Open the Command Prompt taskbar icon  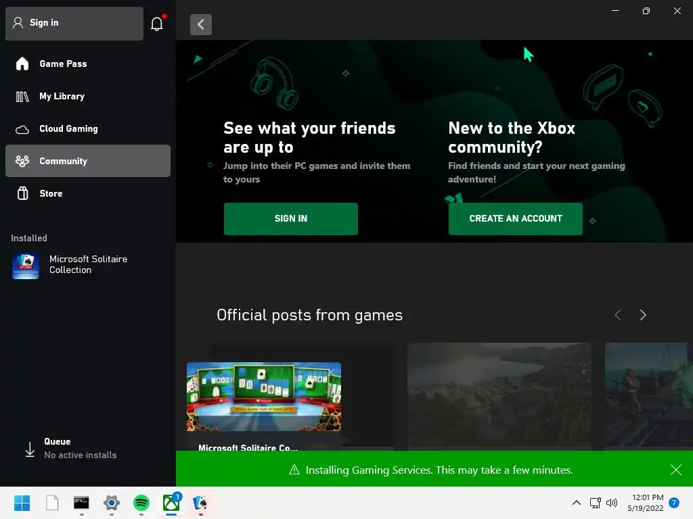pos(81,503)
